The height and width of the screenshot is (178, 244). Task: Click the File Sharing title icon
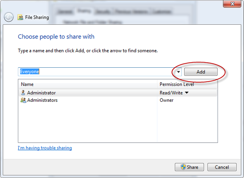pyautogui.click(x=20, y=17)
